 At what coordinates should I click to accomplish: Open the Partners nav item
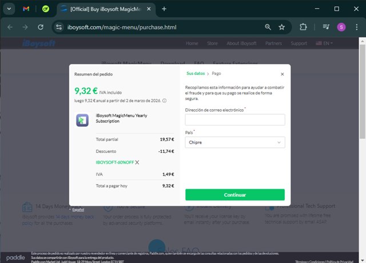point(273,43)
